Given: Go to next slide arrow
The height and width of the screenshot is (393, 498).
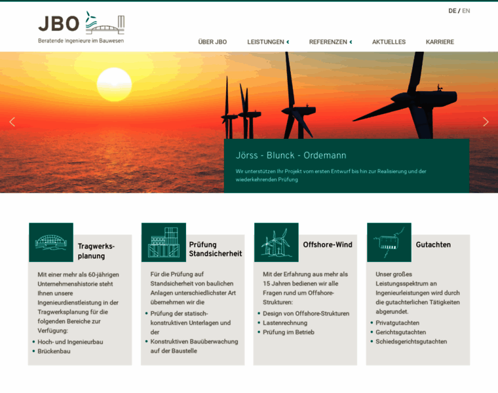Looking at the screenshot, I should pos(486,122).
